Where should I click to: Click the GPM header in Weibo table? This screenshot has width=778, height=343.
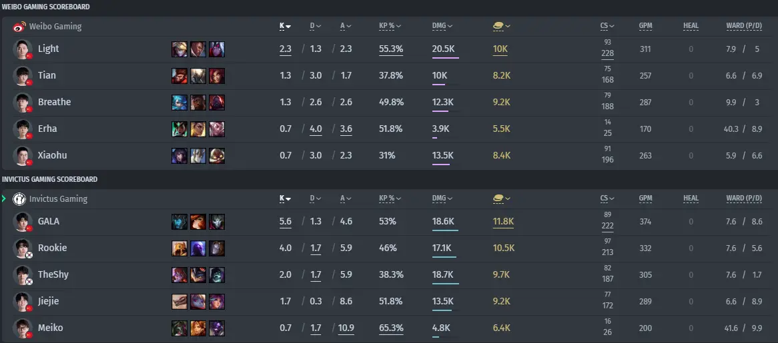click(x=645, y=26)
